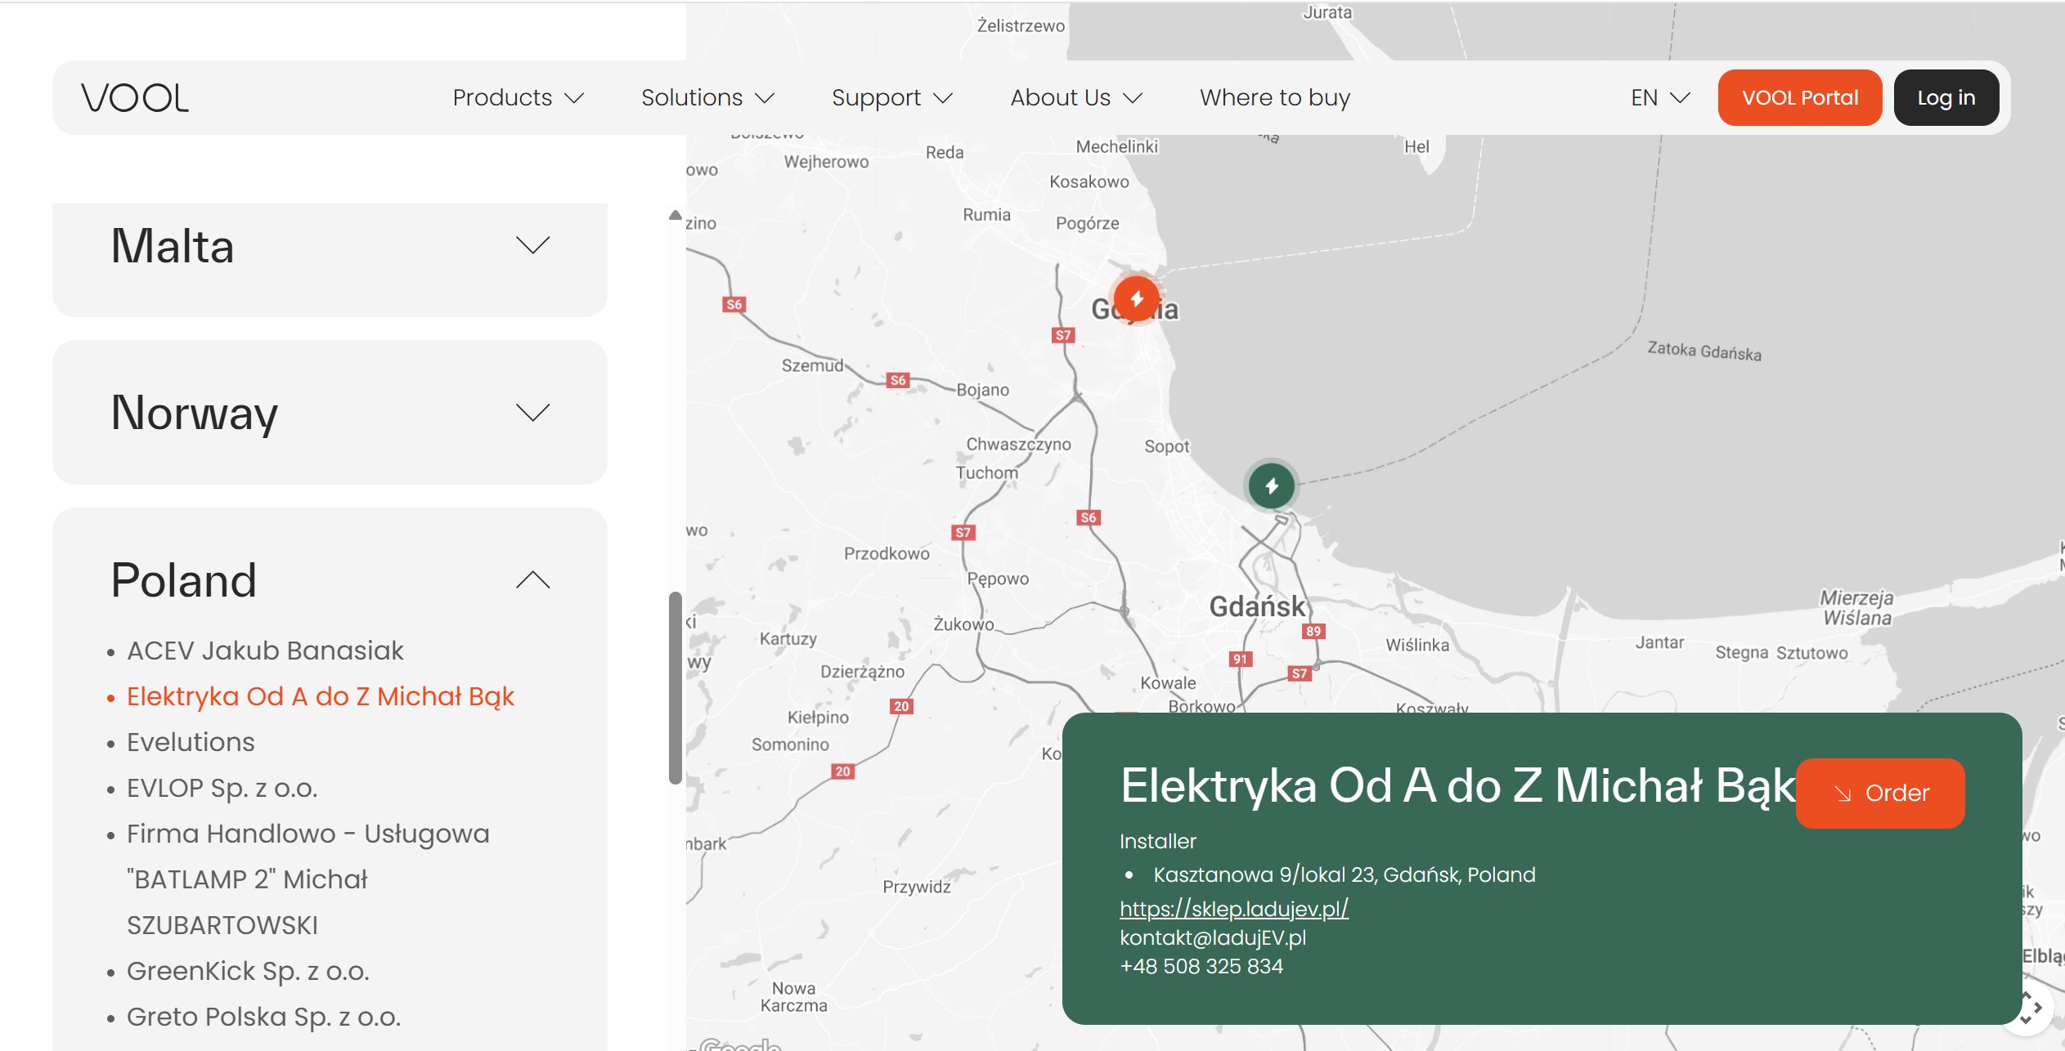The width and height of the screenshot is (2065, 1051).
Task: Click the Google logo on the map
Action: pos(736,1044)
